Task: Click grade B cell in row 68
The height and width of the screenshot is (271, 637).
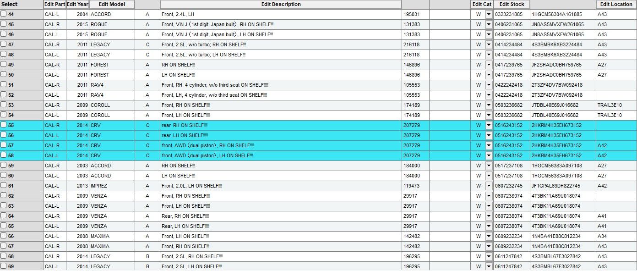Action: pyautogui.click(x=147, y=256)
